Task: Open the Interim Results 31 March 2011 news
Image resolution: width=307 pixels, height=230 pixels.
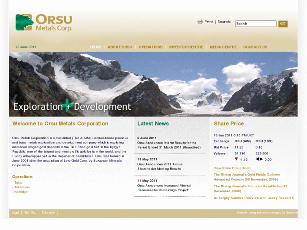Action: [x=169, y=145]
